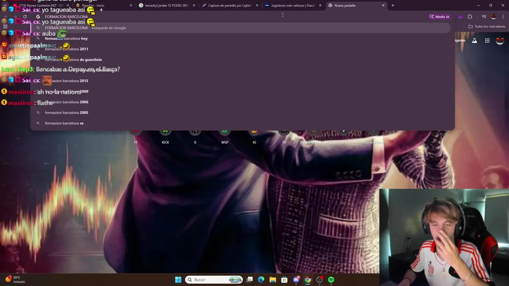Open Discord from the taskbar

coord(296,280)
